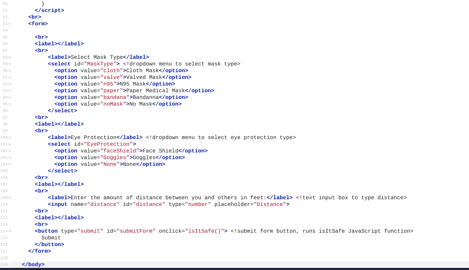Click line number 105 in the gutter
Screen dimensions: 469x270
(4, 171)
